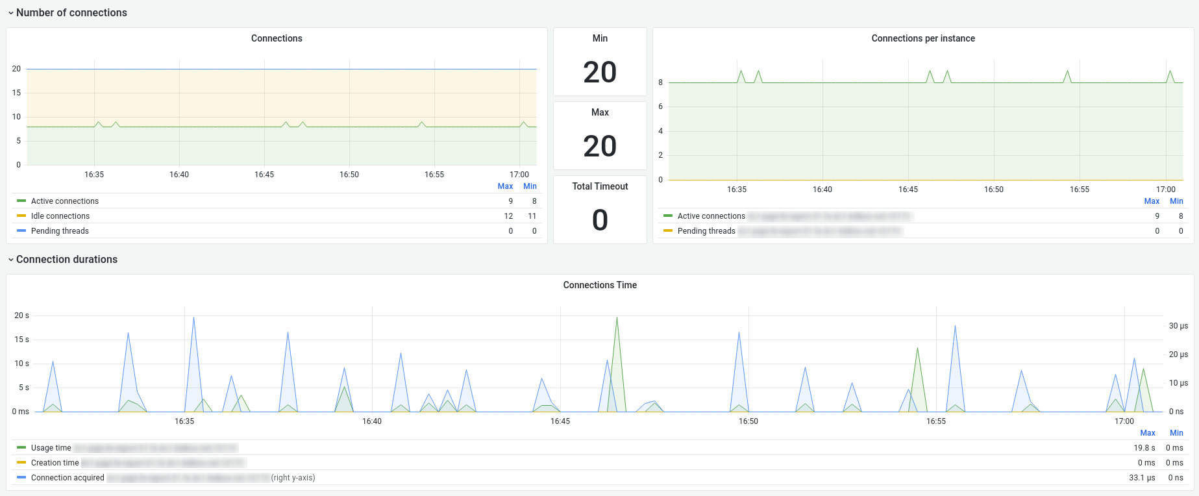This screenshot has width=1199, height=496.
Task: Toggle Idle connections series visibility
Action: [x=60, y=216]
